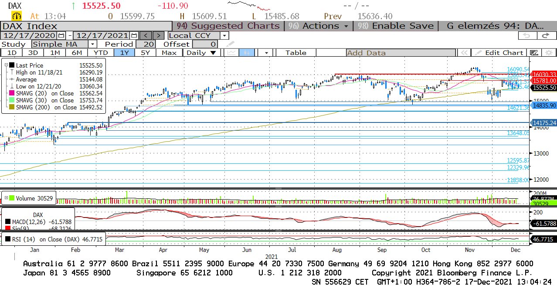Click the Add Data input field
The width and height of the screenshot is (557, 292).
click(x=401, y=53)
